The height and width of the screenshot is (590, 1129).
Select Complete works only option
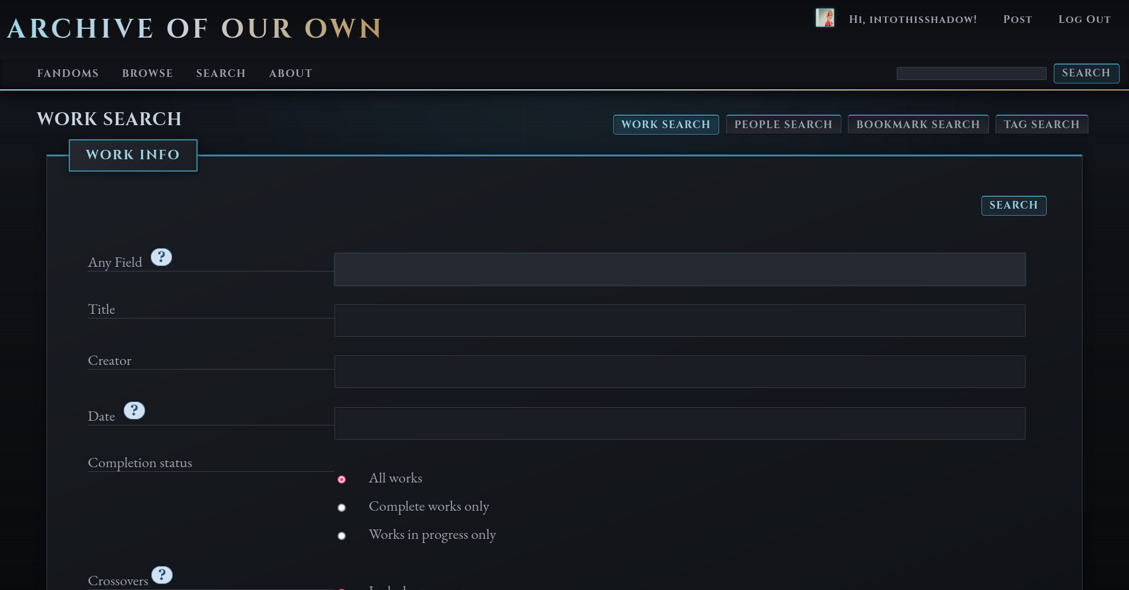(x=342, y=508)
